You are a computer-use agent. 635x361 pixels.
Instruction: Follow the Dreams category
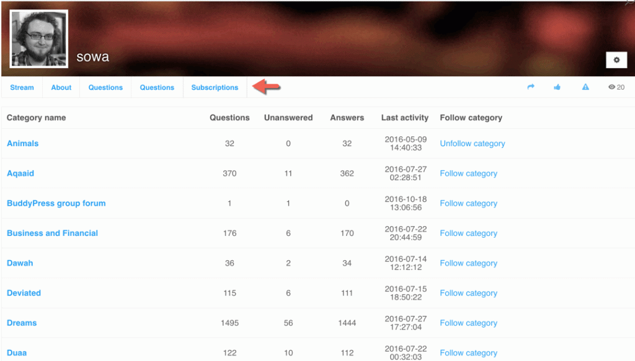coord(468,323)
